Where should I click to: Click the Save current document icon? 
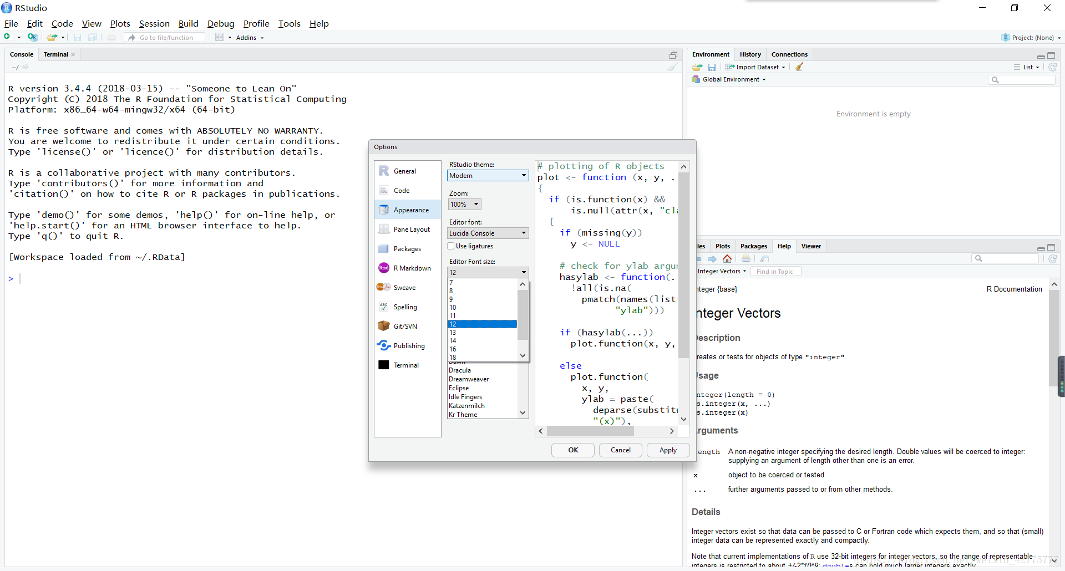coord(77,37)
